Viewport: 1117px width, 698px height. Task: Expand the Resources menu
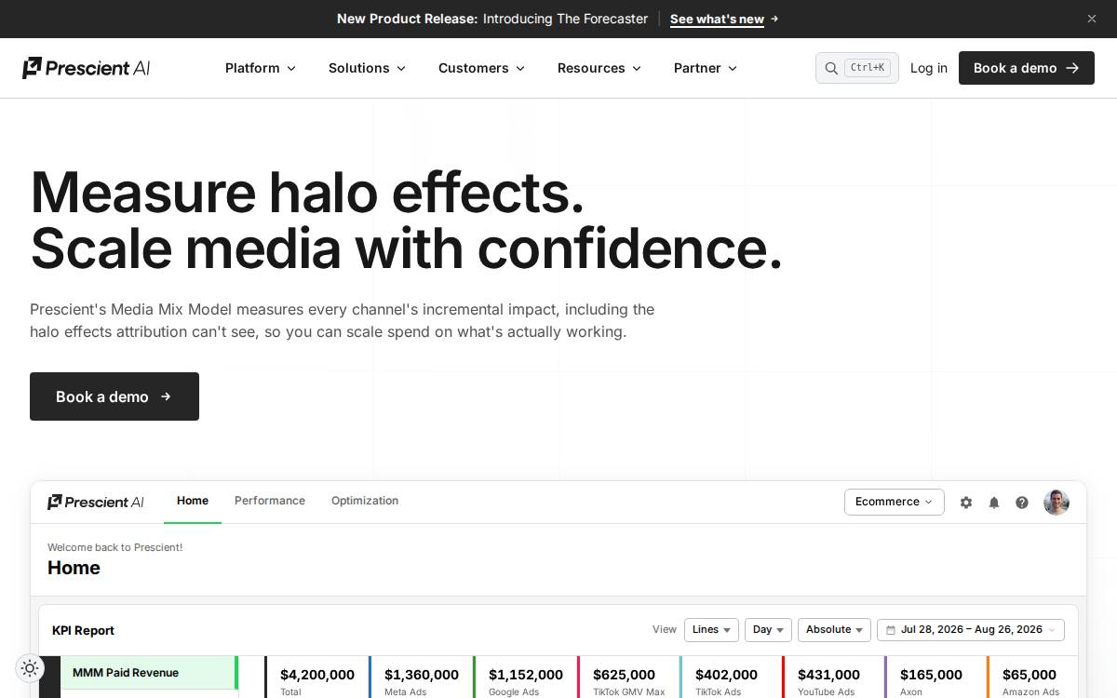point(599,68)
